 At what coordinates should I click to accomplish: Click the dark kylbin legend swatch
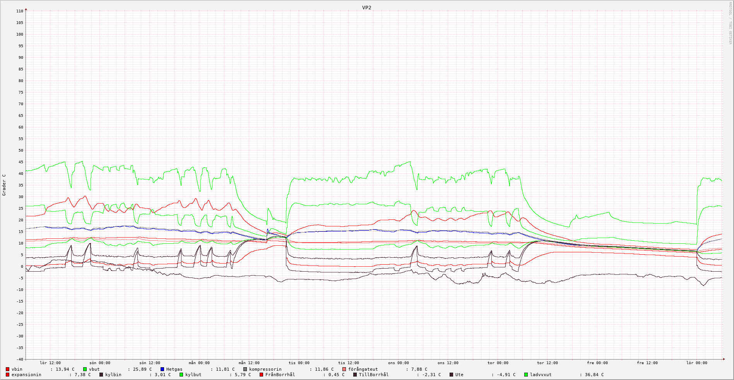point(101,375)
